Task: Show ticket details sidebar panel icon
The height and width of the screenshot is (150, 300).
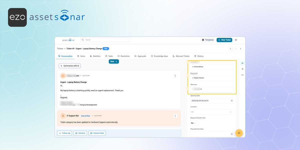Action: 242,63
